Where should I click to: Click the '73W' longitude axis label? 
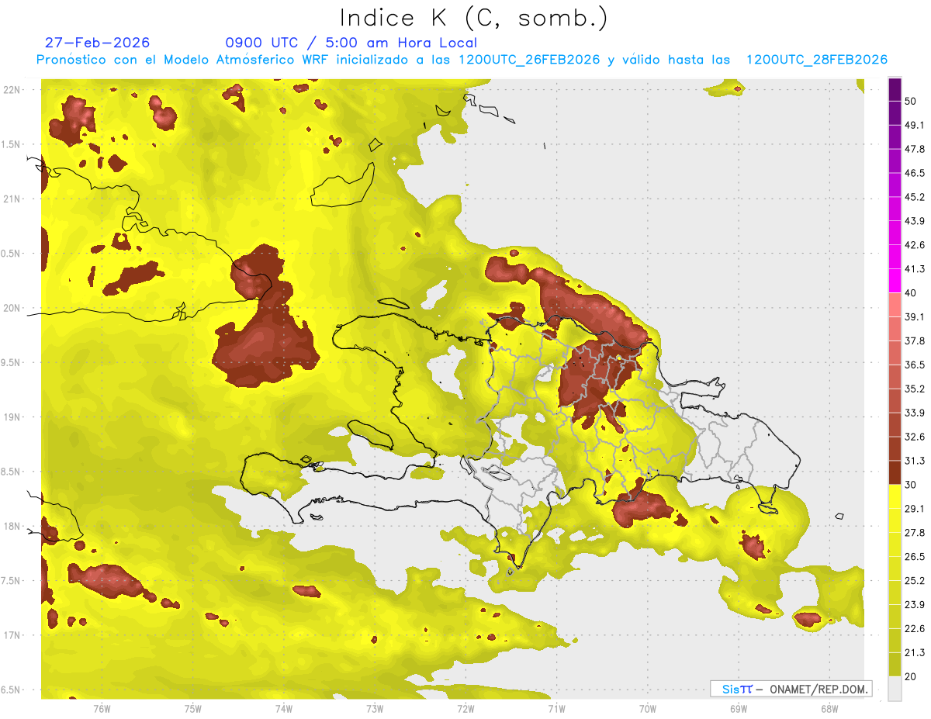(x=374, y=708)
